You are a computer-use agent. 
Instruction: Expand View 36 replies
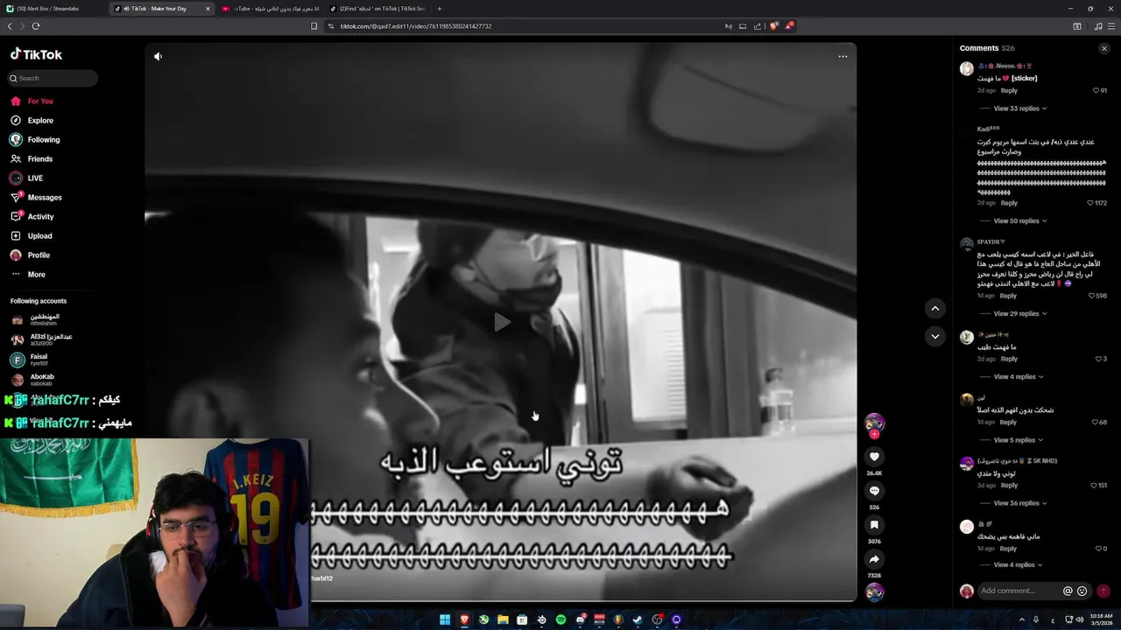[1019, 504]
